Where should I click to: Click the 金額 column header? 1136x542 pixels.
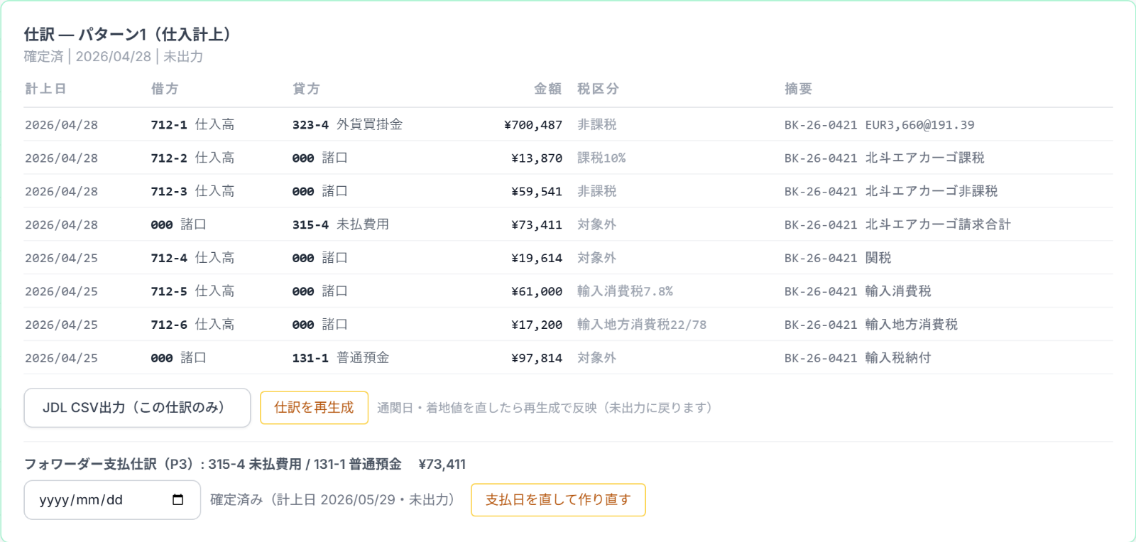[548, 89]
